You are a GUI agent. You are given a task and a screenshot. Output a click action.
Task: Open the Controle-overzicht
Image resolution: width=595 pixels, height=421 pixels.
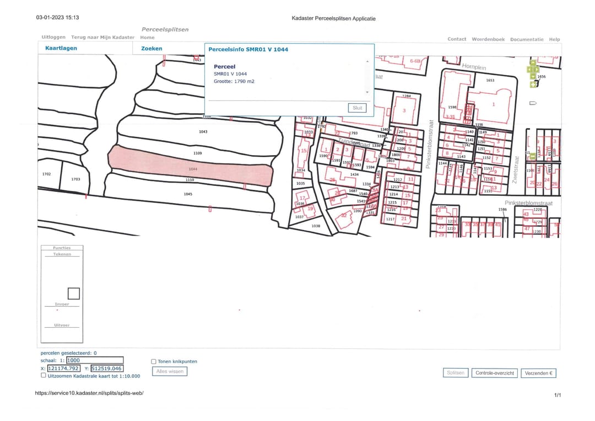[x=495, y=373]
